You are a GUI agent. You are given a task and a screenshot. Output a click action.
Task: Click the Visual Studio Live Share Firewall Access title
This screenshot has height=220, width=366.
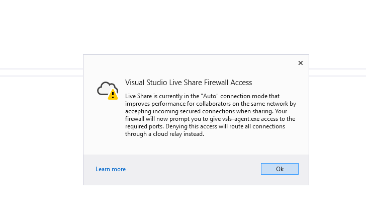189,83
